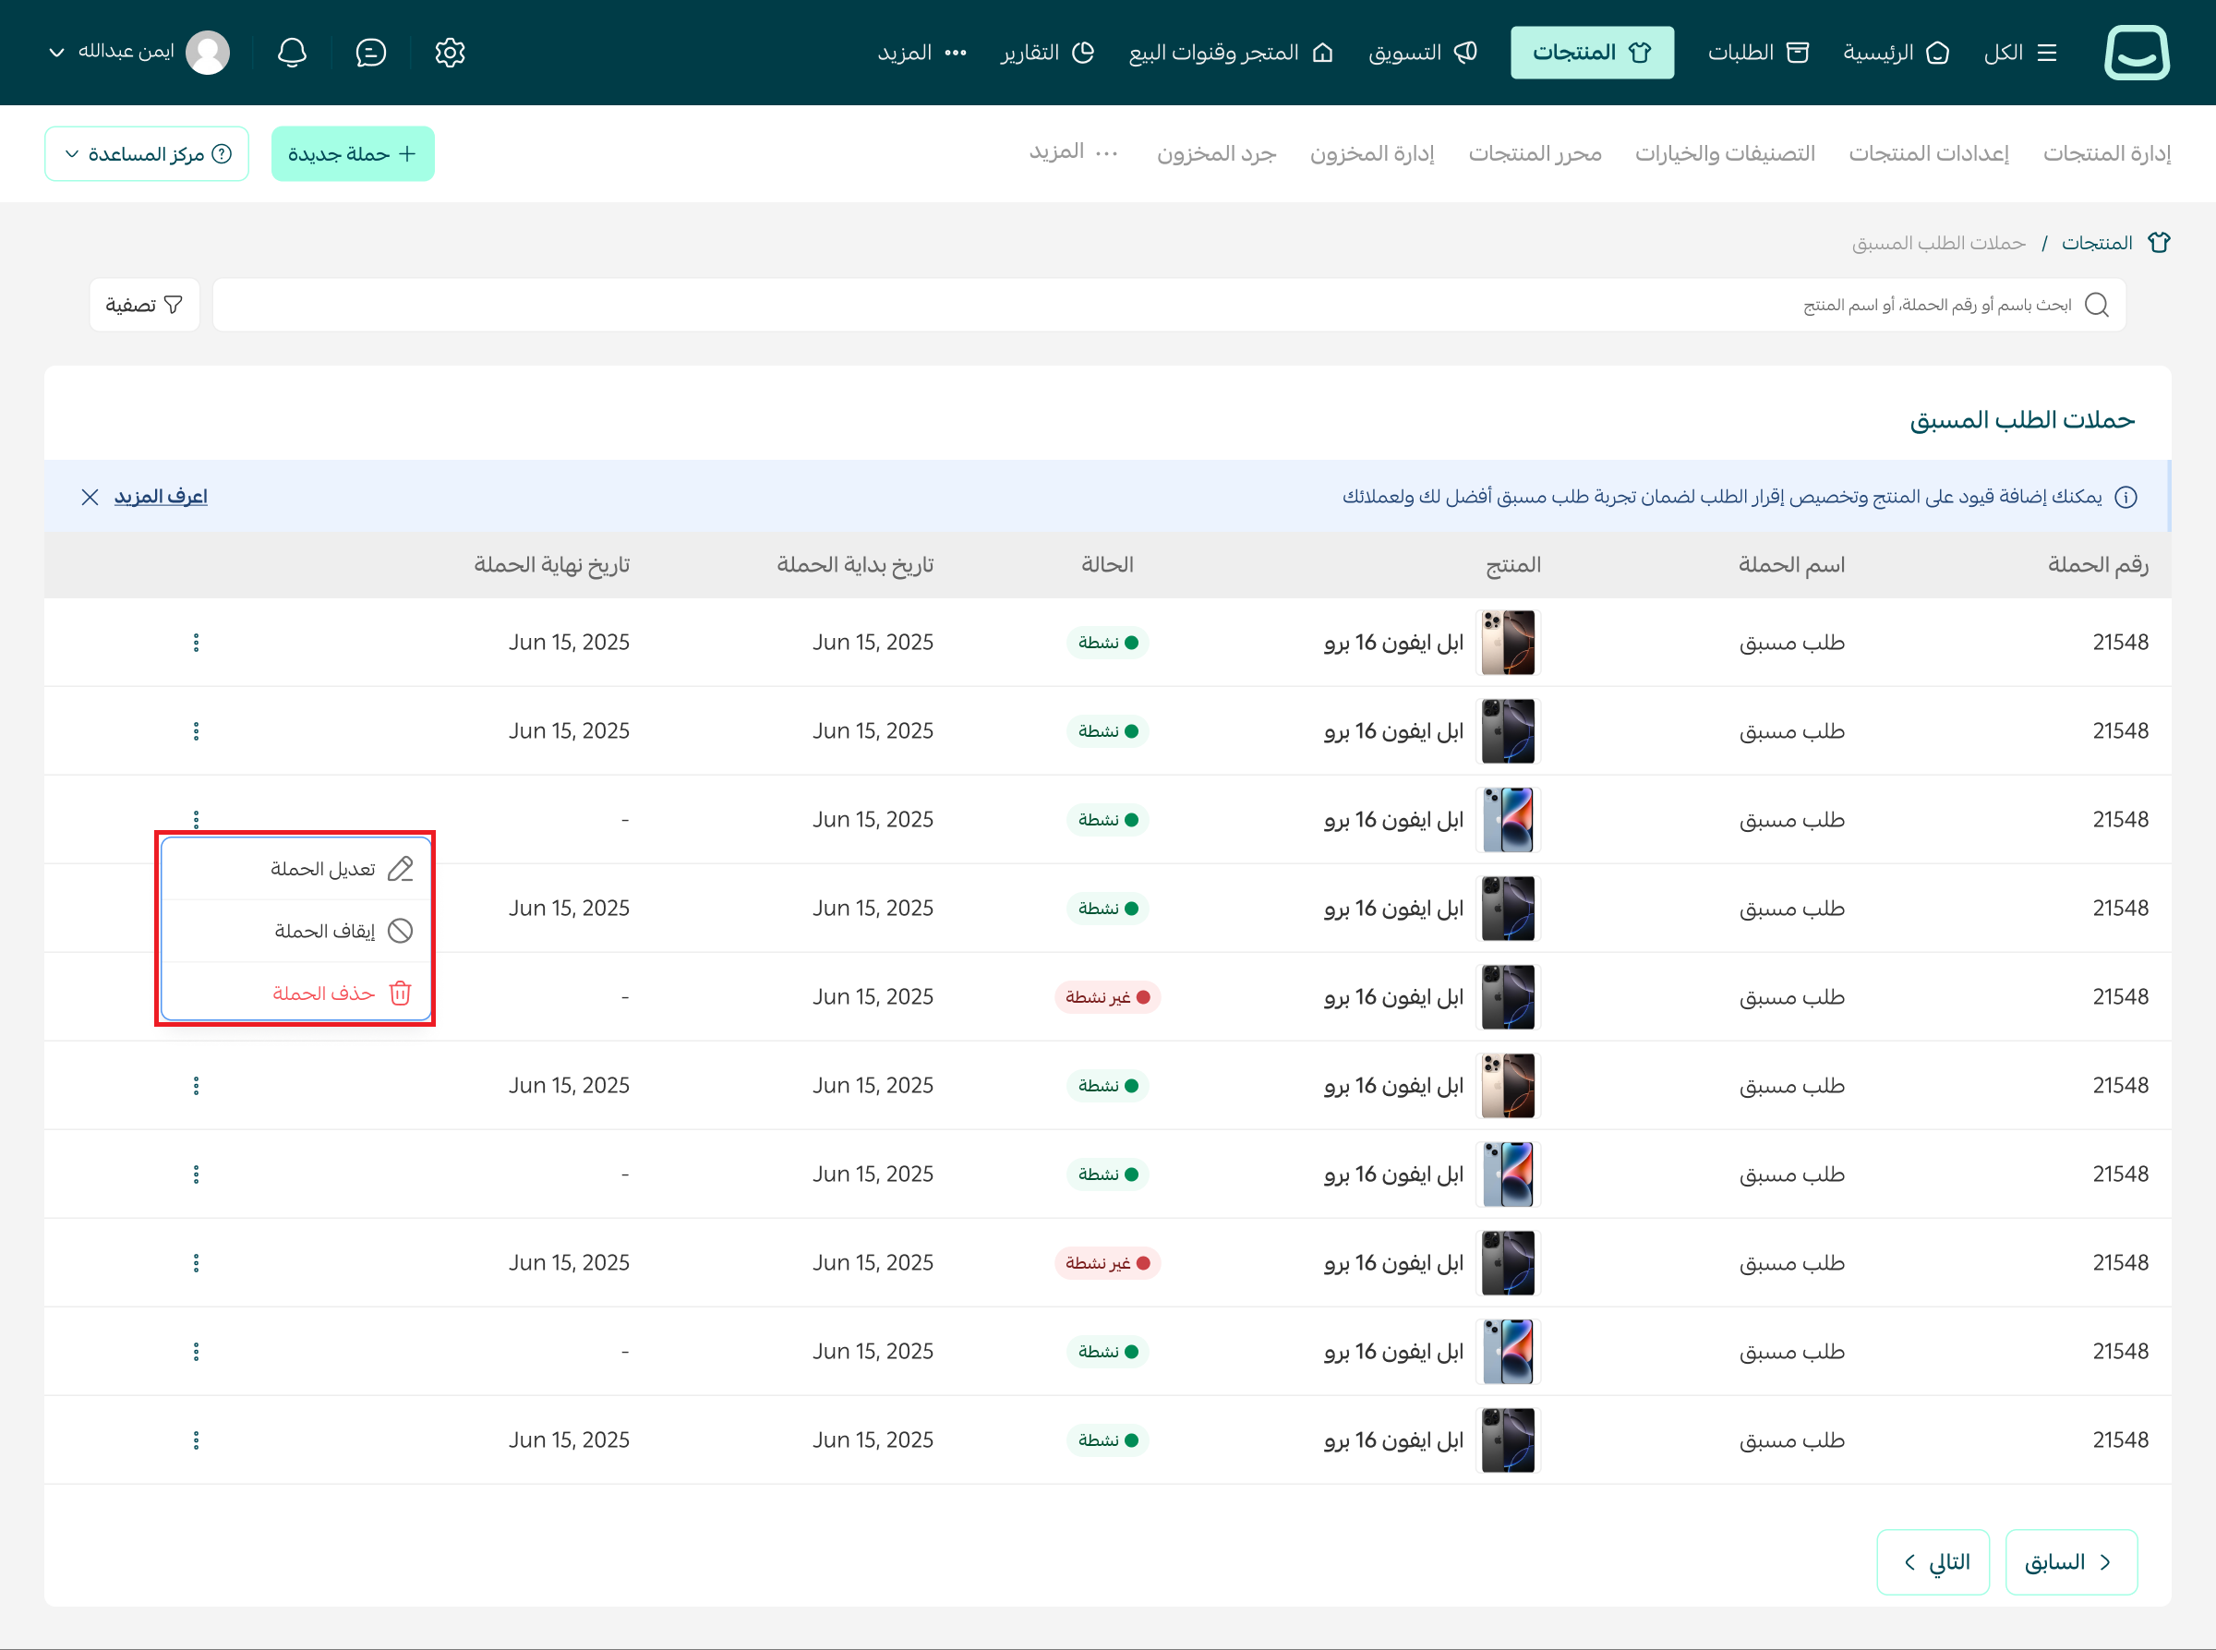Open the اعرف المزيد link

(x=160, y=497)
